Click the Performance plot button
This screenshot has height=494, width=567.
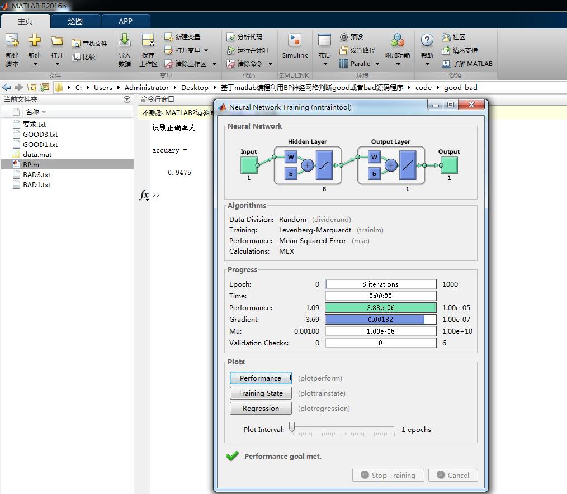(261, 378)
